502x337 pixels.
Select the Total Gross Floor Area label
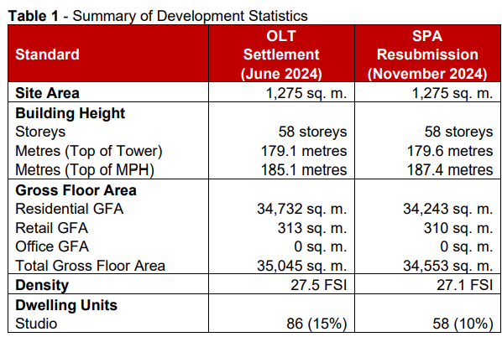(90, 266)
